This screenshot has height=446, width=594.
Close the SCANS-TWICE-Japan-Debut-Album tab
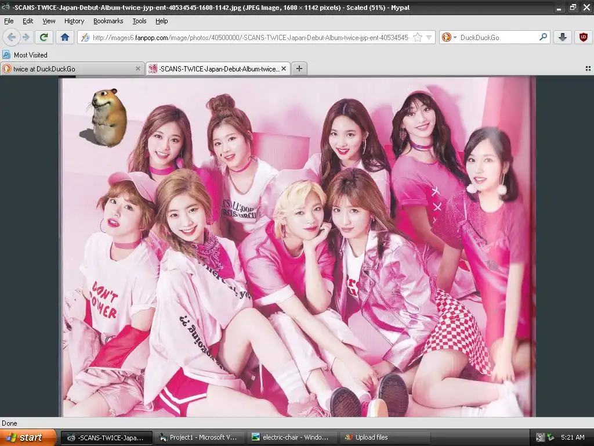pyautogui.click(x=284, y=69)
